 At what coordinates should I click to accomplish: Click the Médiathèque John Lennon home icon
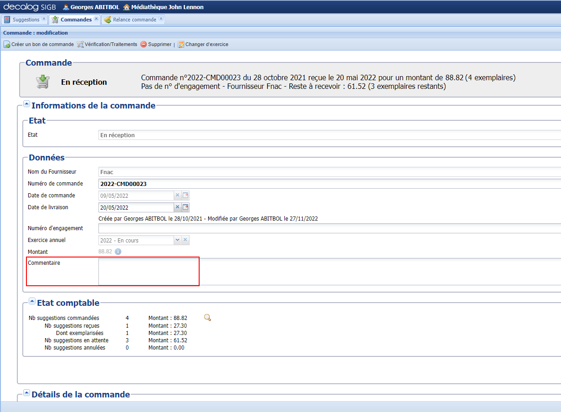click(128, 7)
